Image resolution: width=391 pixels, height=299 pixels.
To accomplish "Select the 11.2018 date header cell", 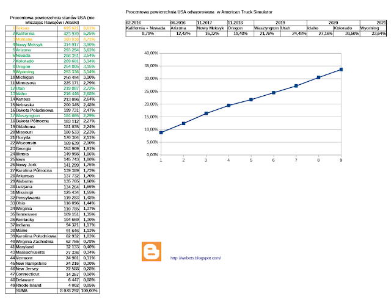I will point(241,23).
